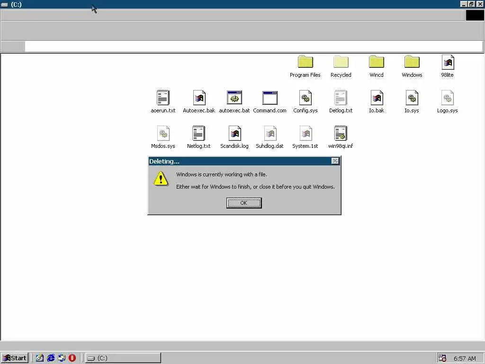Select the Msdos.sys file icon
Viewport: 485px width, 364px height.
[163, 133]
